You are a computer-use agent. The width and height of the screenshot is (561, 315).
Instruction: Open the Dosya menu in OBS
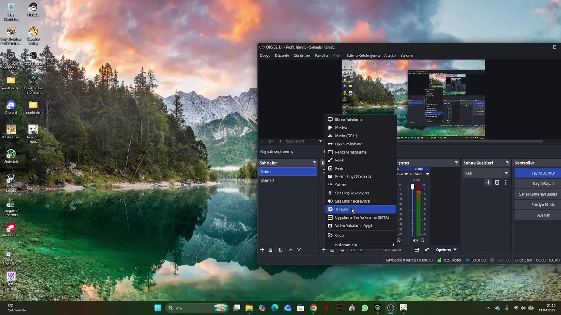pyautogui.click(x=265, y=56)
